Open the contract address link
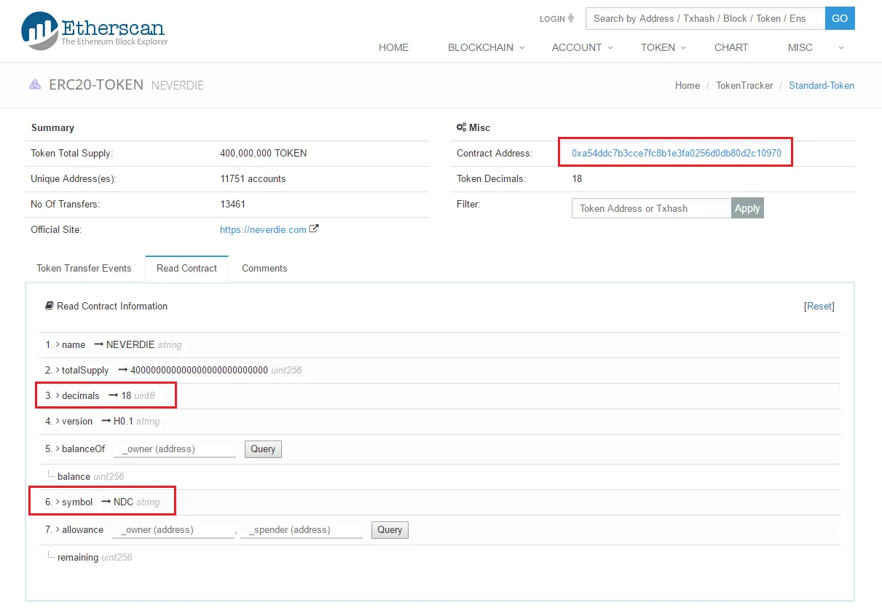The height and width of the screenshot is (616, 882). (676, 153)
